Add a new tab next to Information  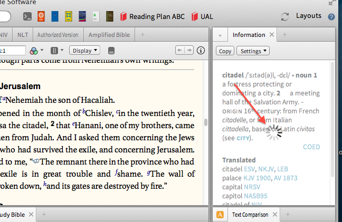point(284,35)
